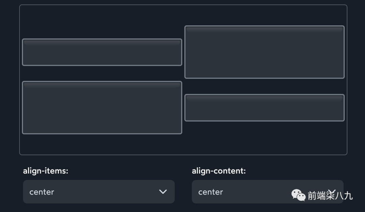The image size is (365, 212).
Task: Click the "align-items:" label text
Action: 46,171
